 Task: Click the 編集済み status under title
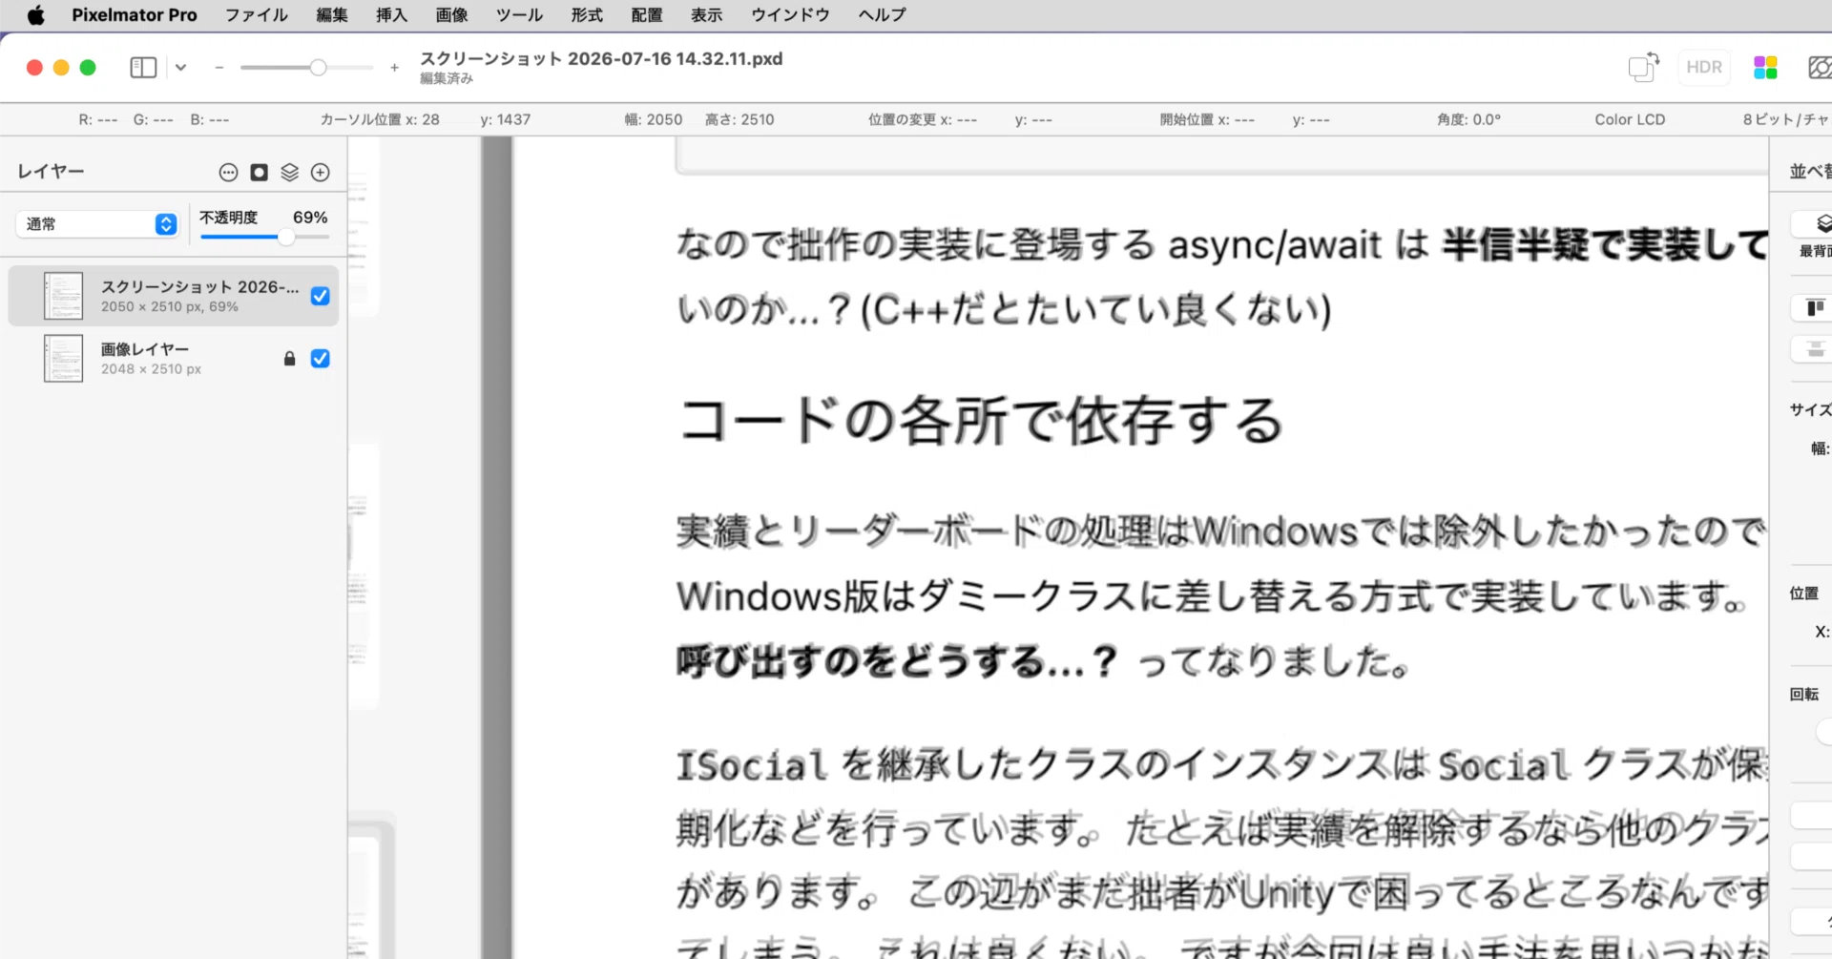click(x=447, y=78)
